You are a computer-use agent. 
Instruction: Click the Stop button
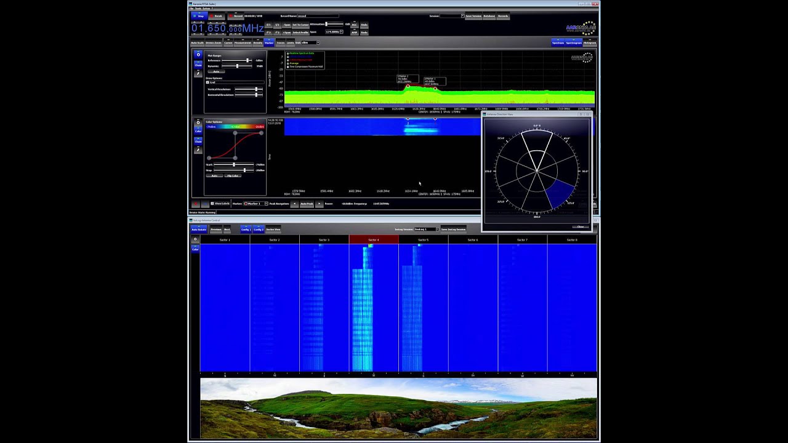point(199,16)
